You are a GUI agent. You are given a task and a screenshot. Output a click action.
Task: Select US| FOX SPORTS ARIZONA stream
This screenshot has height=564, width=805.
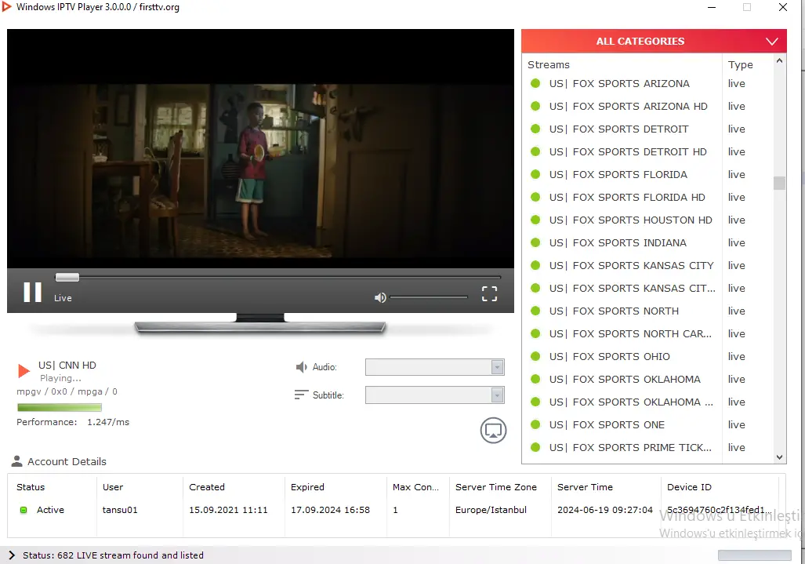click(x=619, y=84)
